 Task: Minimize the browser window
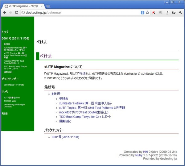[167, 2]
